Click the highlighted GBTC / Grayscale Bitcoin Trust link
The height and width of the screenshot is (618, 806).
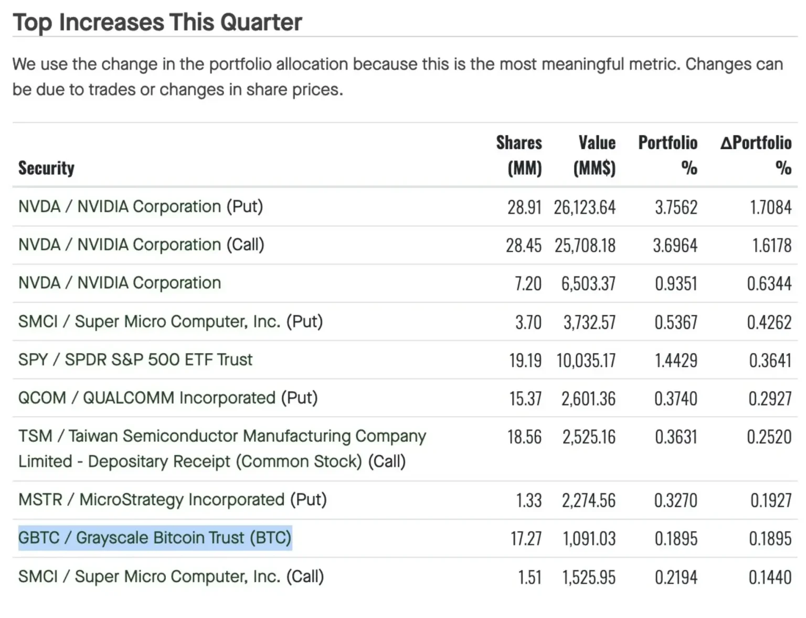coord(155,538)
